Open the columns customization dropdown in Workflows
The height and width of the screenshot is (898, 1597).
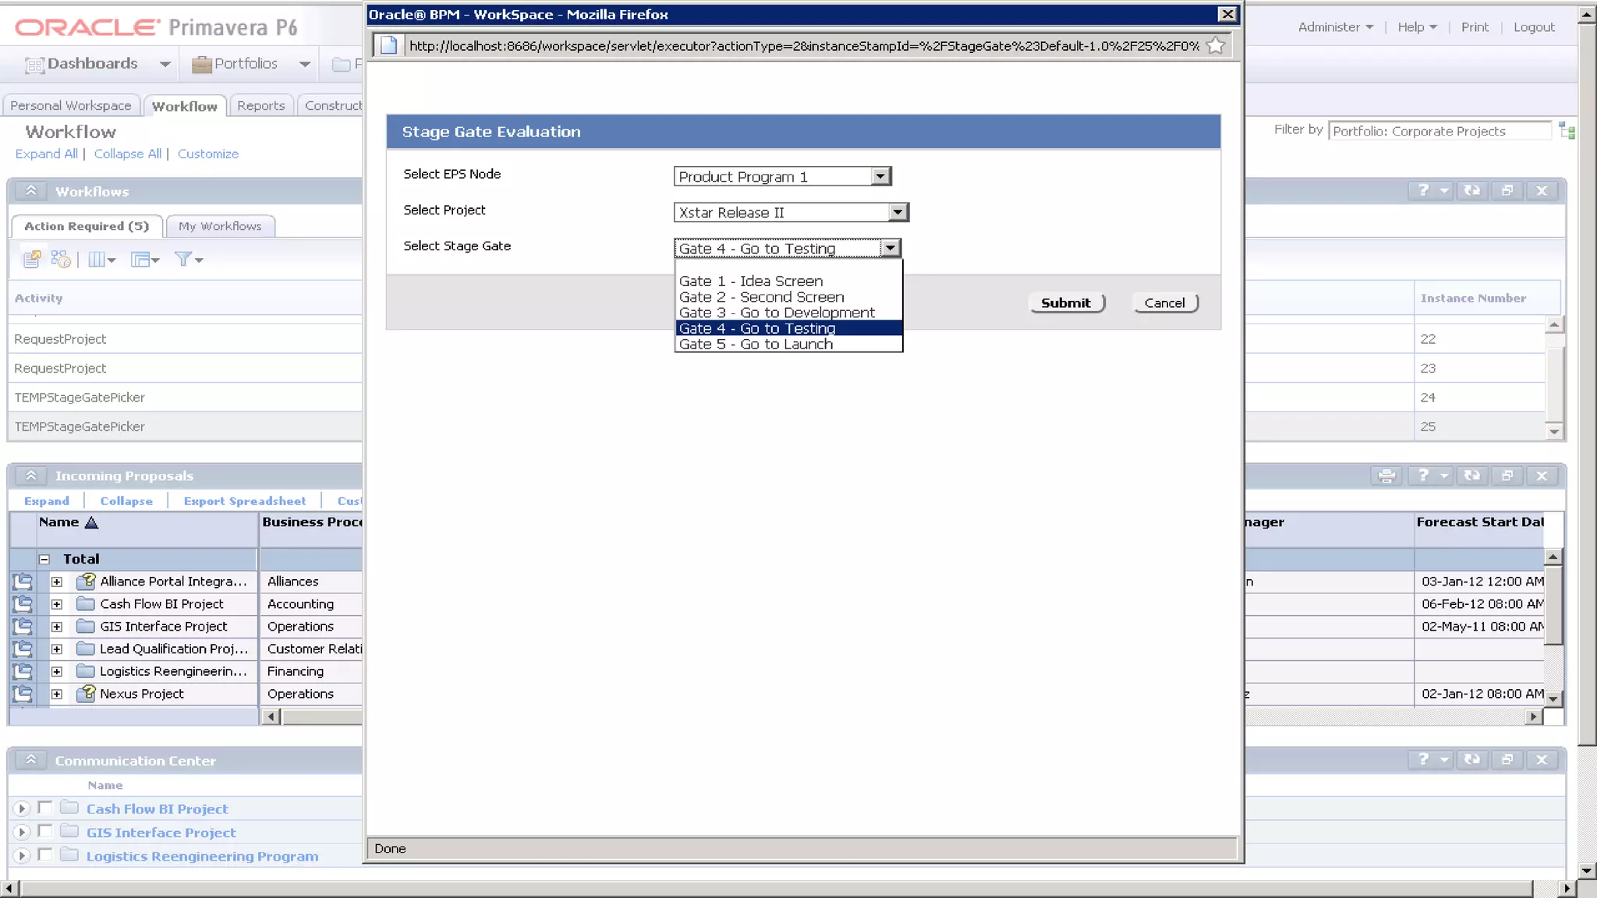click(101, 260)
